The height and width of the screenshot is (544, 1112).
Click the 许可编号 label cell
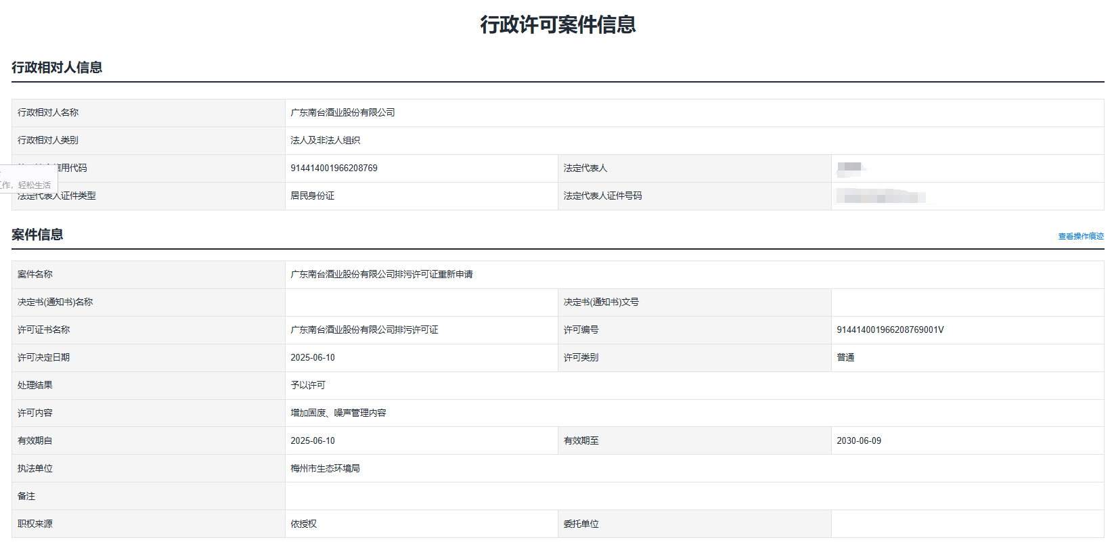tap(694, 330)
